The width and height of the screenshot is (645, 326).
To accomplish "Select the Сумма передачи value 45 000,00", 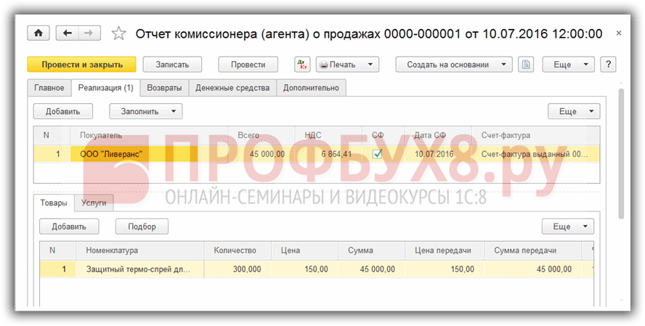I will [532, 269].
